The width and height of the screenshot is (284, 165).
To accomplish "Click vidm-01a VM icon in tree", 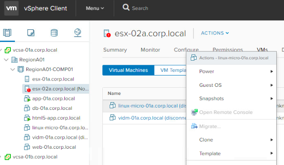I will click(x=27, y=137).
